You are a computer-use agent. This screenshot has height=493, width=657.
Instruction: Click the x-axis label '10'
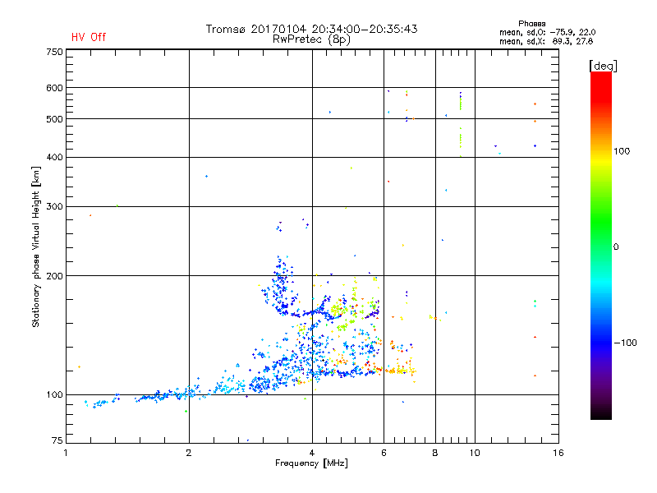tap(475, 453)
